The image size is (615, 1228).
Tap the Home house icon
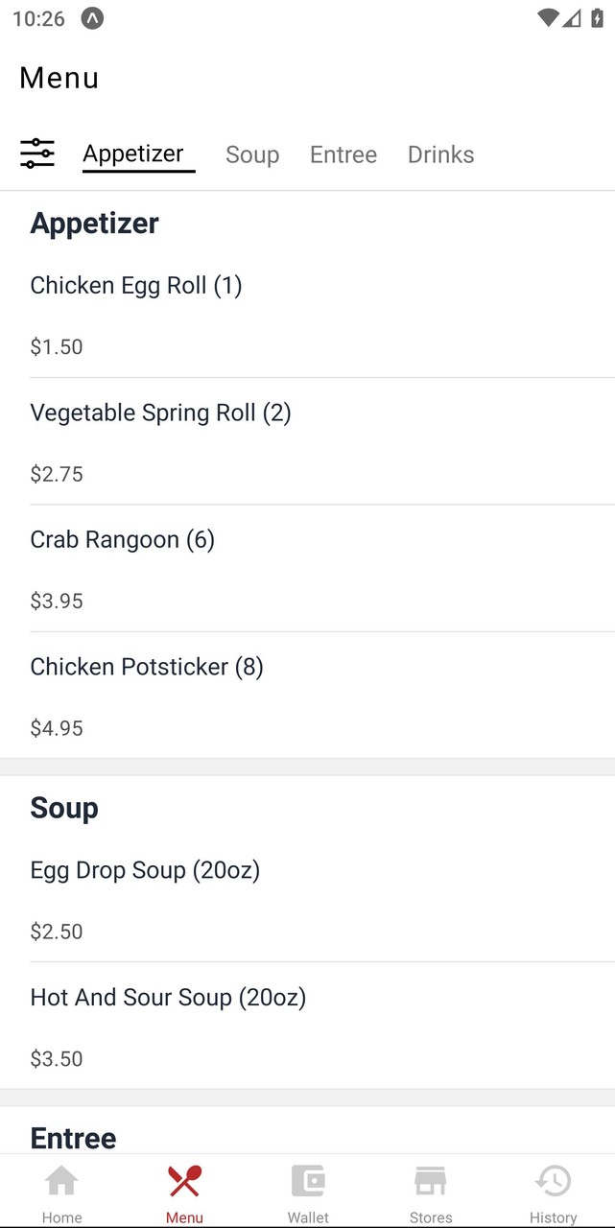(x=61, y=1181)
